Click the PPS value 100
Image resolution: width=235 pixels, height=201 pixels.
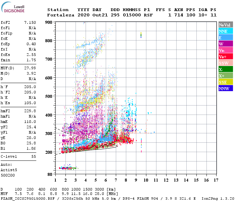[x=191, y=15]
